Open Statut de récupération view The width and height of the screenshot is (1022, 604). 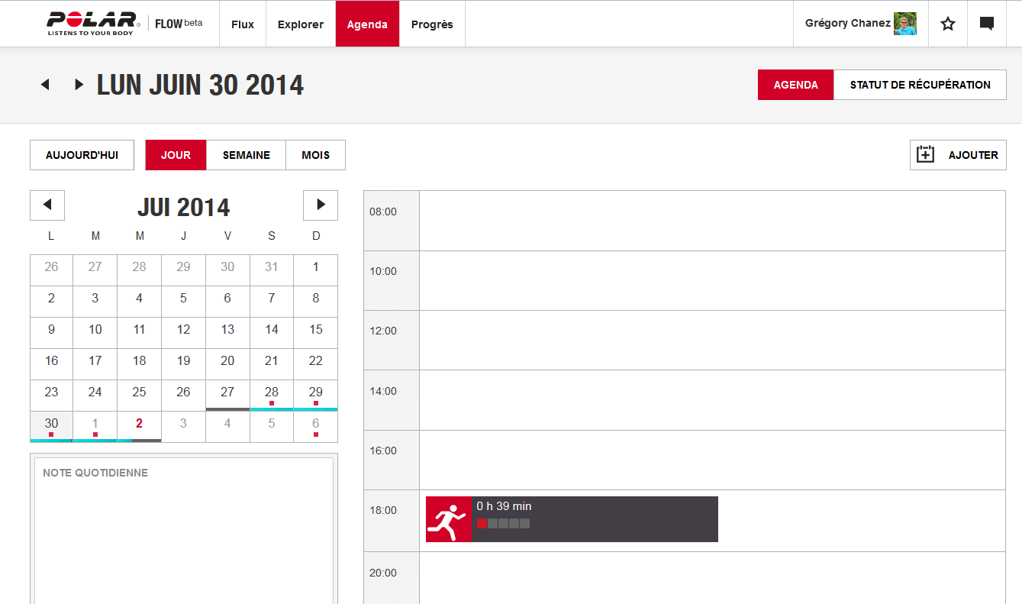920,85
